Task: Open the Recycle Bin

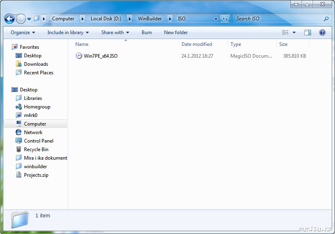Action: click(x=36, y=149)
